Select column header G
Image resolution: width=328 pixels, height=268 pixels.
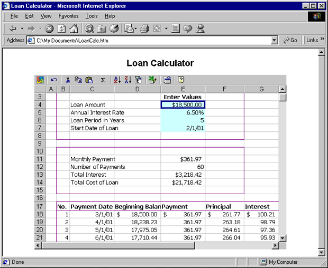click(261, 89)
